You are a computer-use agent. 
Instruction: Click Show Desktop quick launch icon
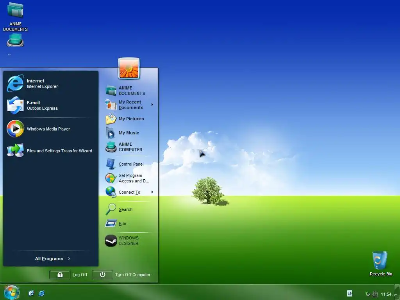(31, 293)
